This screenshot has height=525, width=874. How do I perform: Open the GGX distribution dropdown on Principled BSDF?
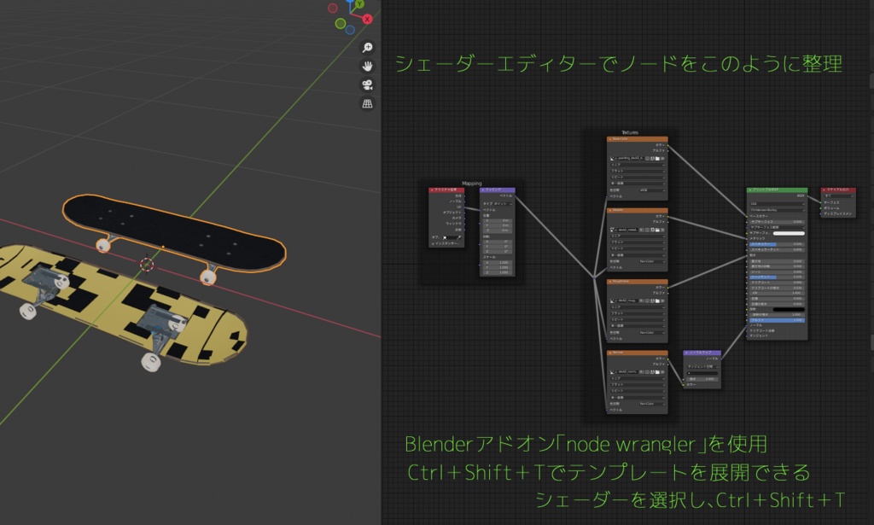(x=776, y=204)
